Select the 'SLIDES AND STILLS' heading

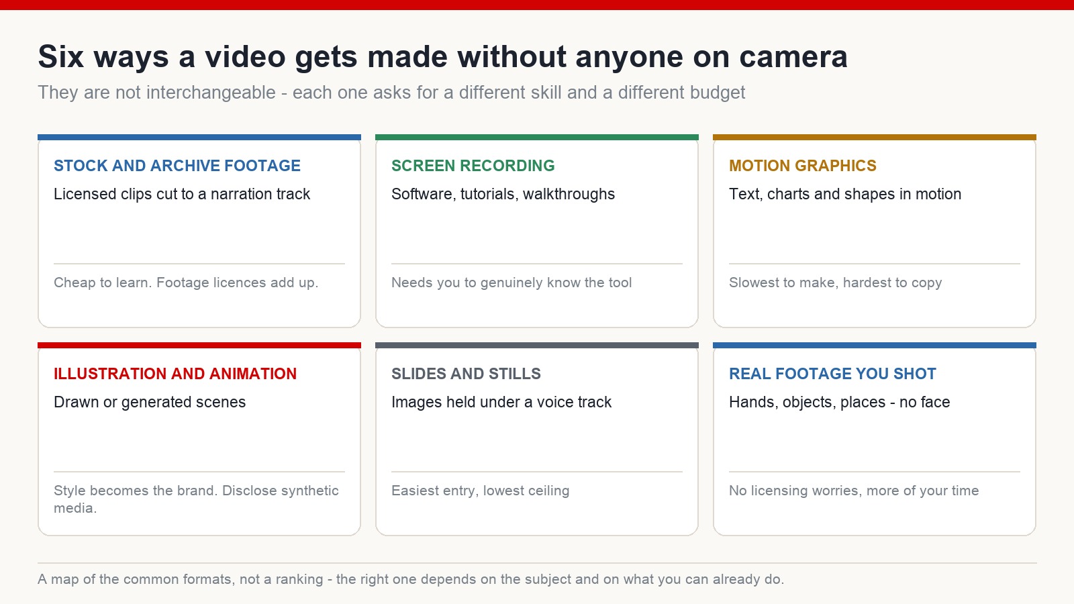[466, 374]
